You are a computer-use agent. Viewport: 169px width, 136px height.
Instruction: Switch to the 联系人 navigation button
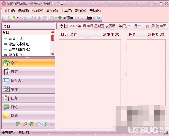point(28,81)
